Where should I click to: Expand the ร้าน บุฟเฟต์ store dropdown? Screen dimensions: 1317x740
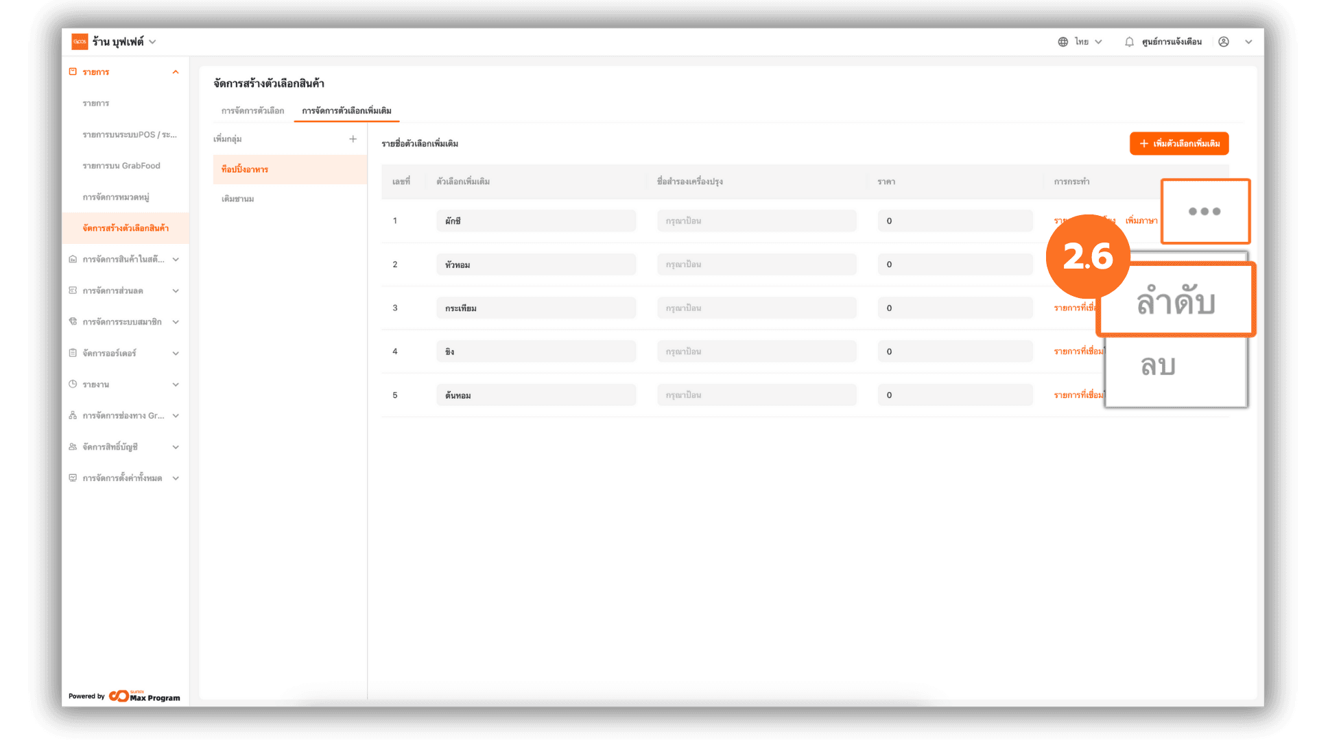(x=152, y=42)
